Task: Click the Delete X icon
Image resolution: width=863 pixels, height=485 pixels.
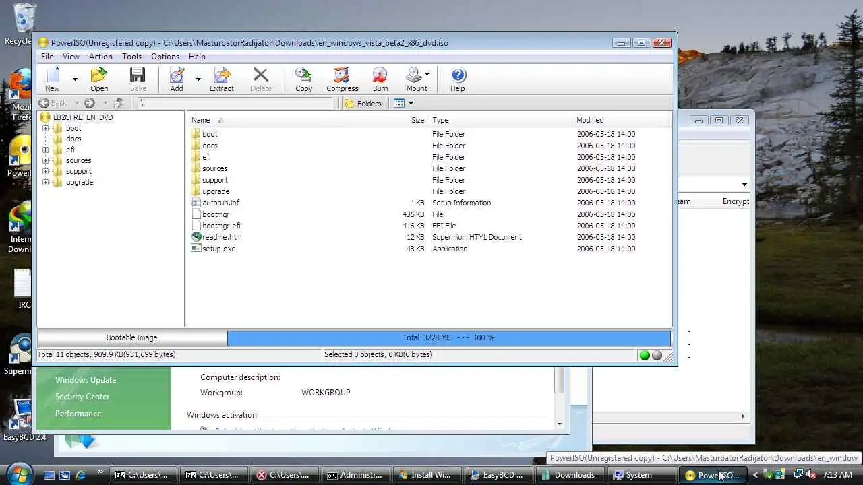Action: tap(261, 75)
